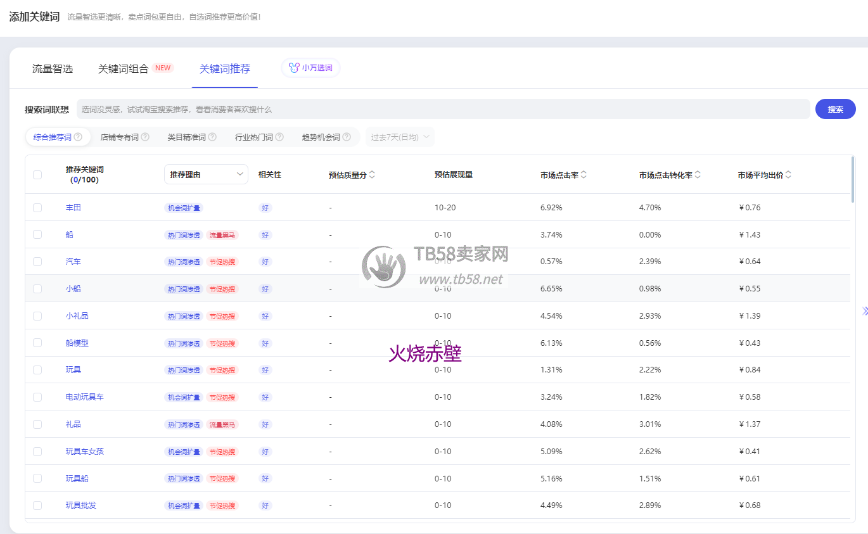Open help icon beside 店铺专有词
Screen dimensions: 868x534
pos(145,137)
